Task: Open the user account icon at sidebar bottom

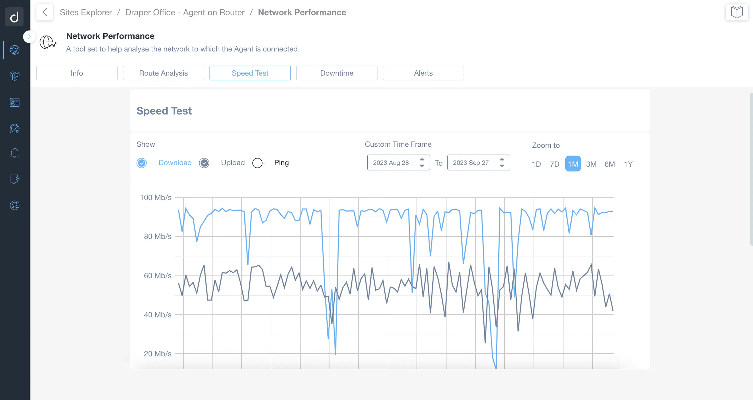Action: pos(14,205)
